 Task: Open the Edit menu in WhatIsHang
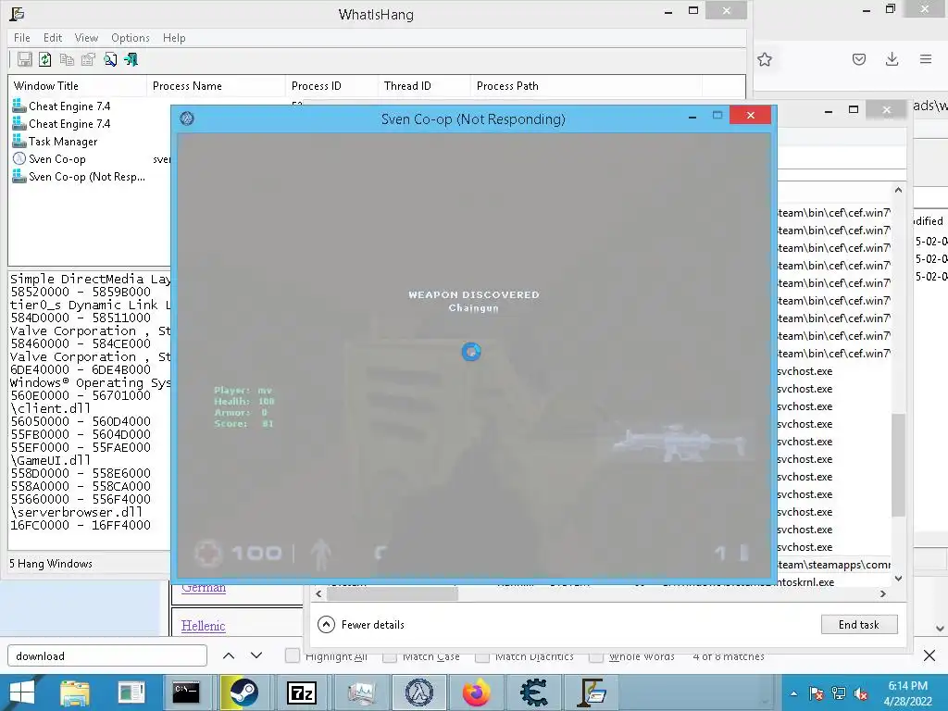pyautogui.click(x=53, y=37)
